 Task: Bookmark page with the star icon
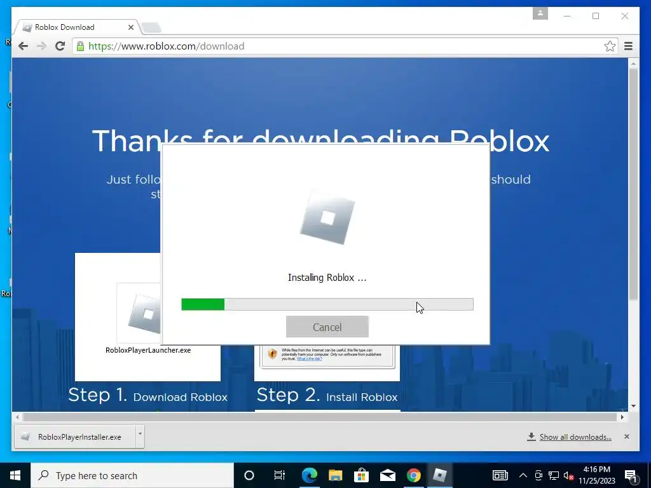pyautogui.click(x=610, y=46)
